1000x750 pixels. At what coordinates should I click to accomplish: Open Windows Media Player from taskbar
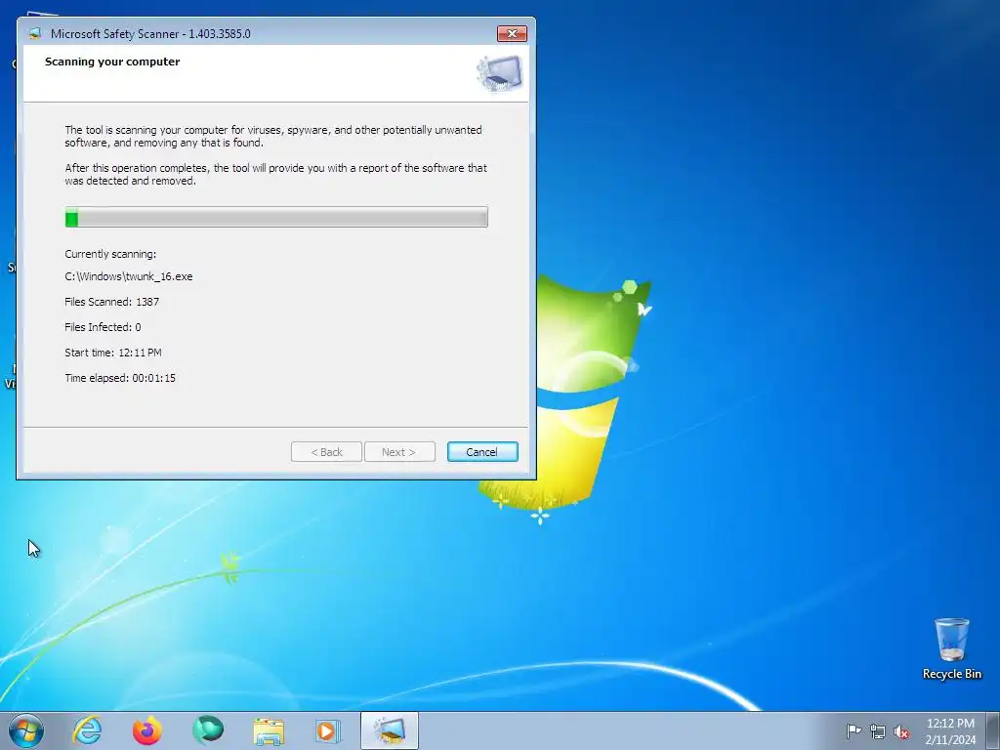328,731
